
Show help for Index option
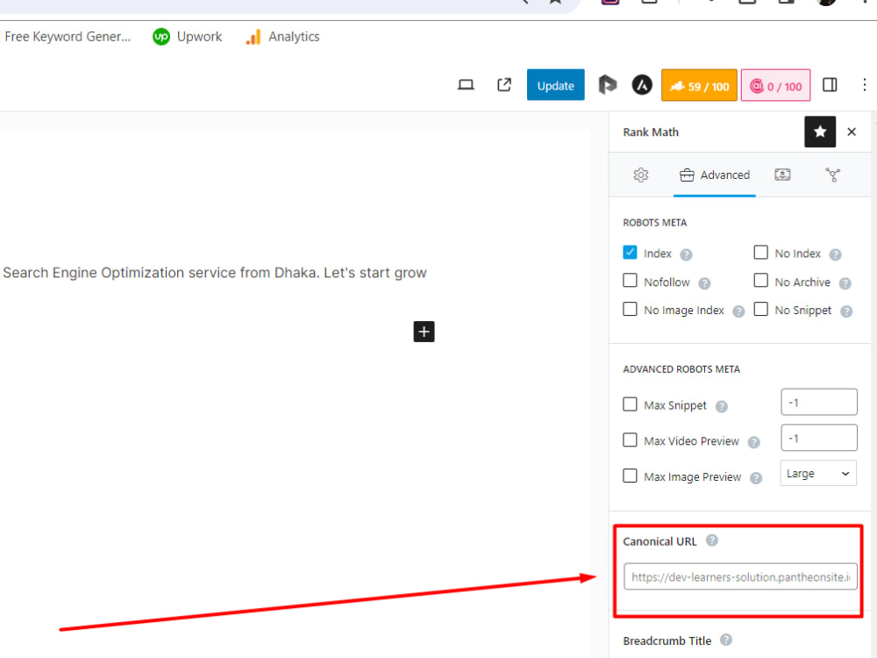pyautogui.click(x=687, y=254)
